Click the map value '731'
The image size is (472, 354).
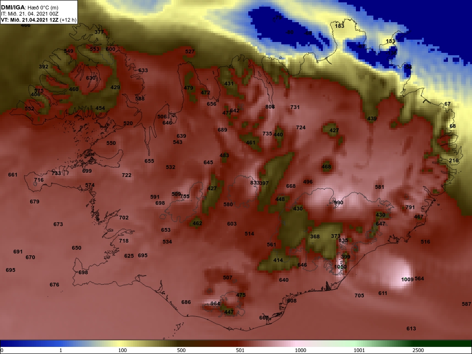point(295,107)
